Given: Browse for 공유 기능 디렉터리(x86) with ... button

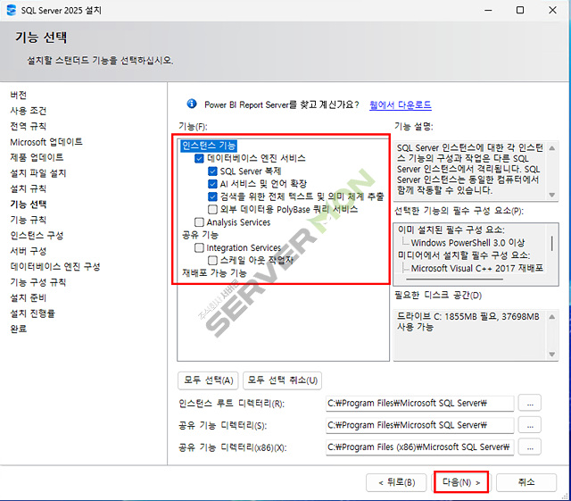Looking at the screenshot, I should 530,447.
